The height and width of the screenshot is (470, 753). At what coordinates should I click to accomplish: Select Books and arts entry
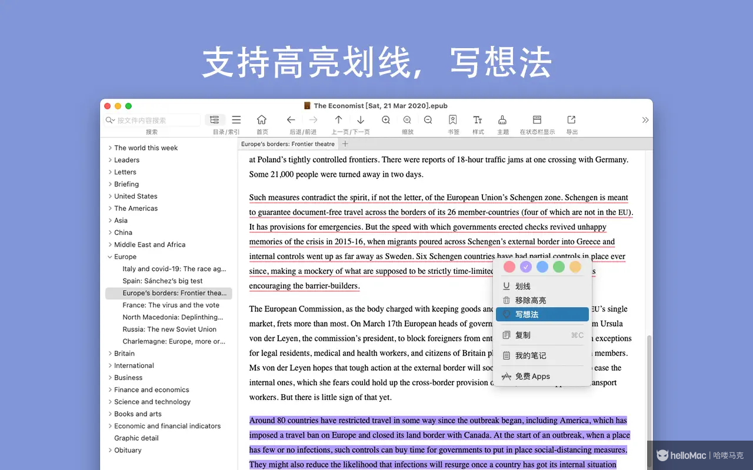point(138,414)
